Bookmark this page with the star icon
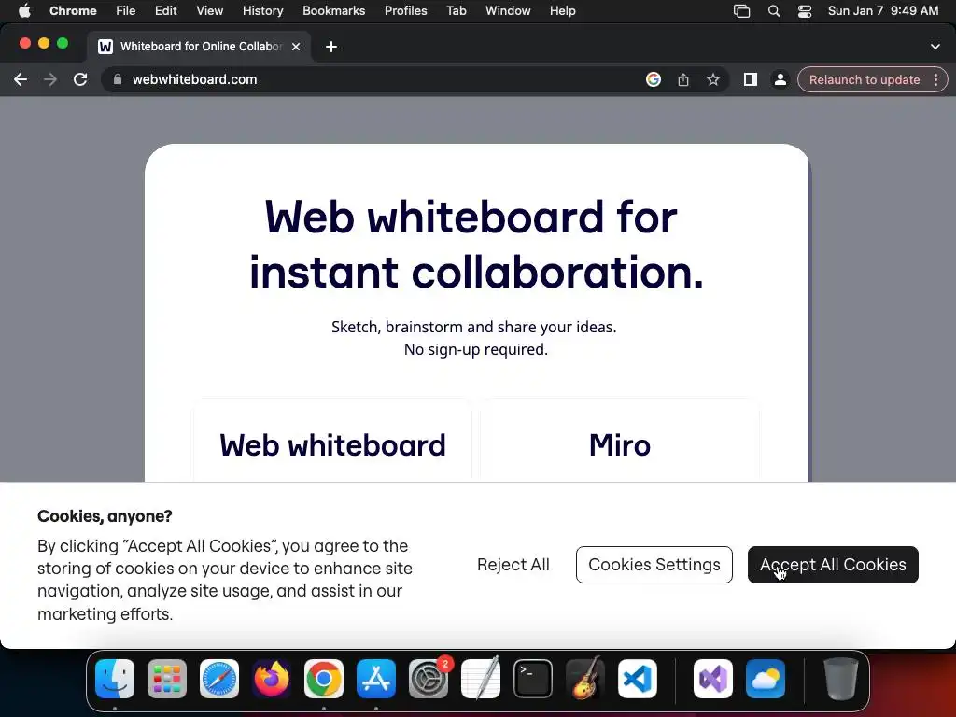 pyautogui.click(x=713, y=79)
